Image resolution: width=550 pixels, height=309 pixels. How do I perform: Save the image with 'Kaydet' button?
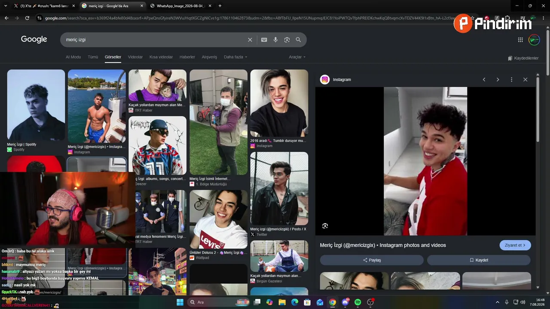pyautogui.click(x=479, y=260)
